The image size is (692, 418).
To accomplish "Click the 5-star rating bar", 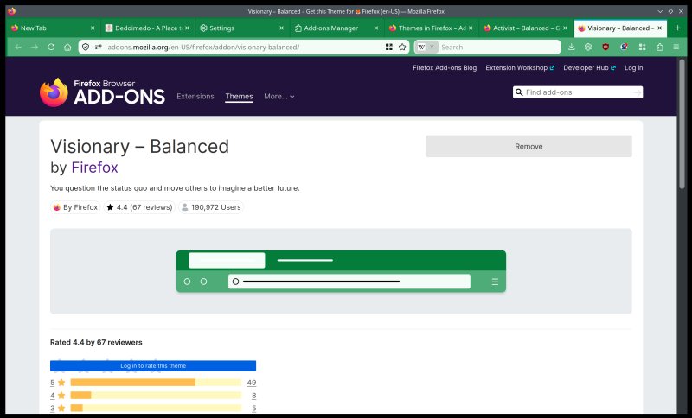I will [x=156, y=383].
